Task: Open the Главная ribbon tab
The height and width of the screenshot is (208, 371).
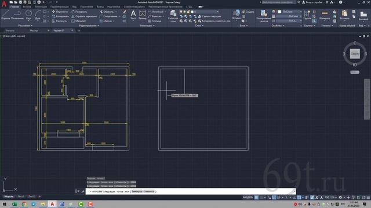Action: pos(14,7)
